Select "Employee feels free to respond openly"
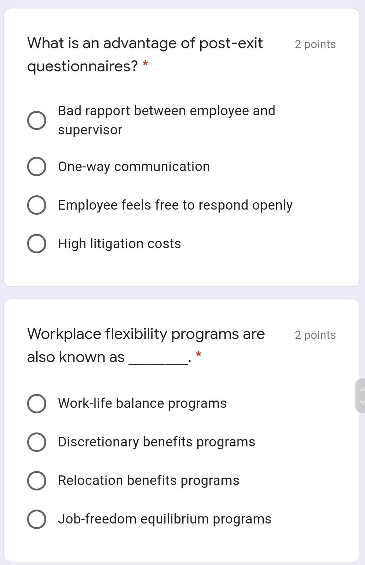Screen dimensions: 365x565 [36, 206]
